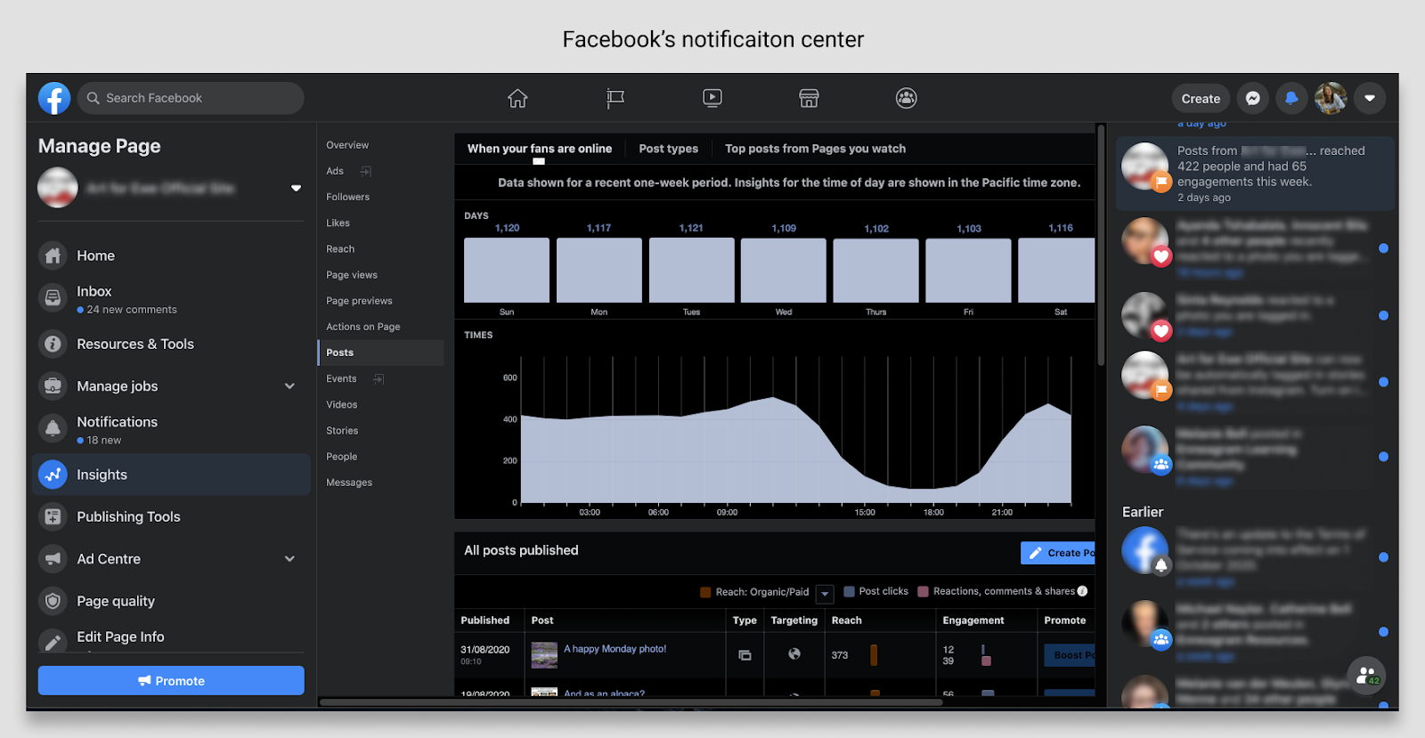Click the info icon after Reactions, comments & shares

coord(1082,591)
